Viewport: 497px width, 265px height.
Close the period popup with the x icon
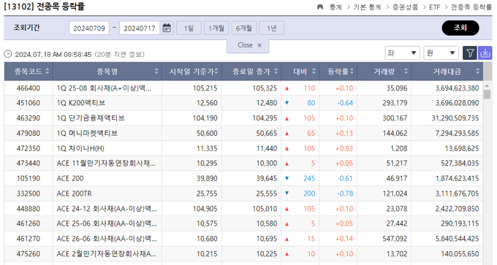tap(259, 45)
